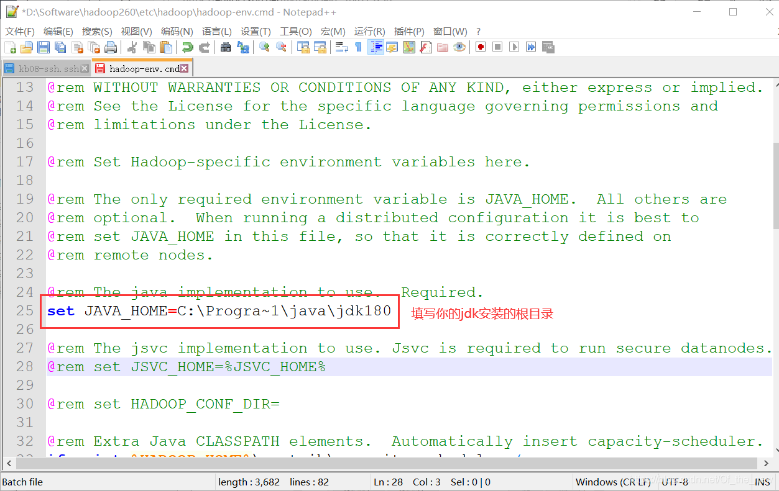
Task: Click the Redo toolbar arrow
Action: click(x=203, y=47)
